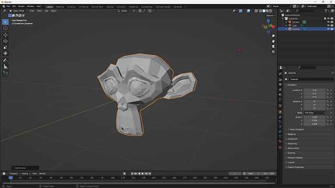The image size is (335, 188).
Task: Select the Cursor tool in the left toolbar
Action: (5, 28)
